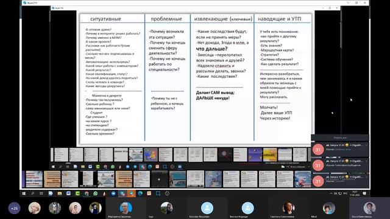This screenshot has height=219, width=390.
Task: Select Маргарита's participant tile
Action: pyautogui.click(x=126, y=208)
